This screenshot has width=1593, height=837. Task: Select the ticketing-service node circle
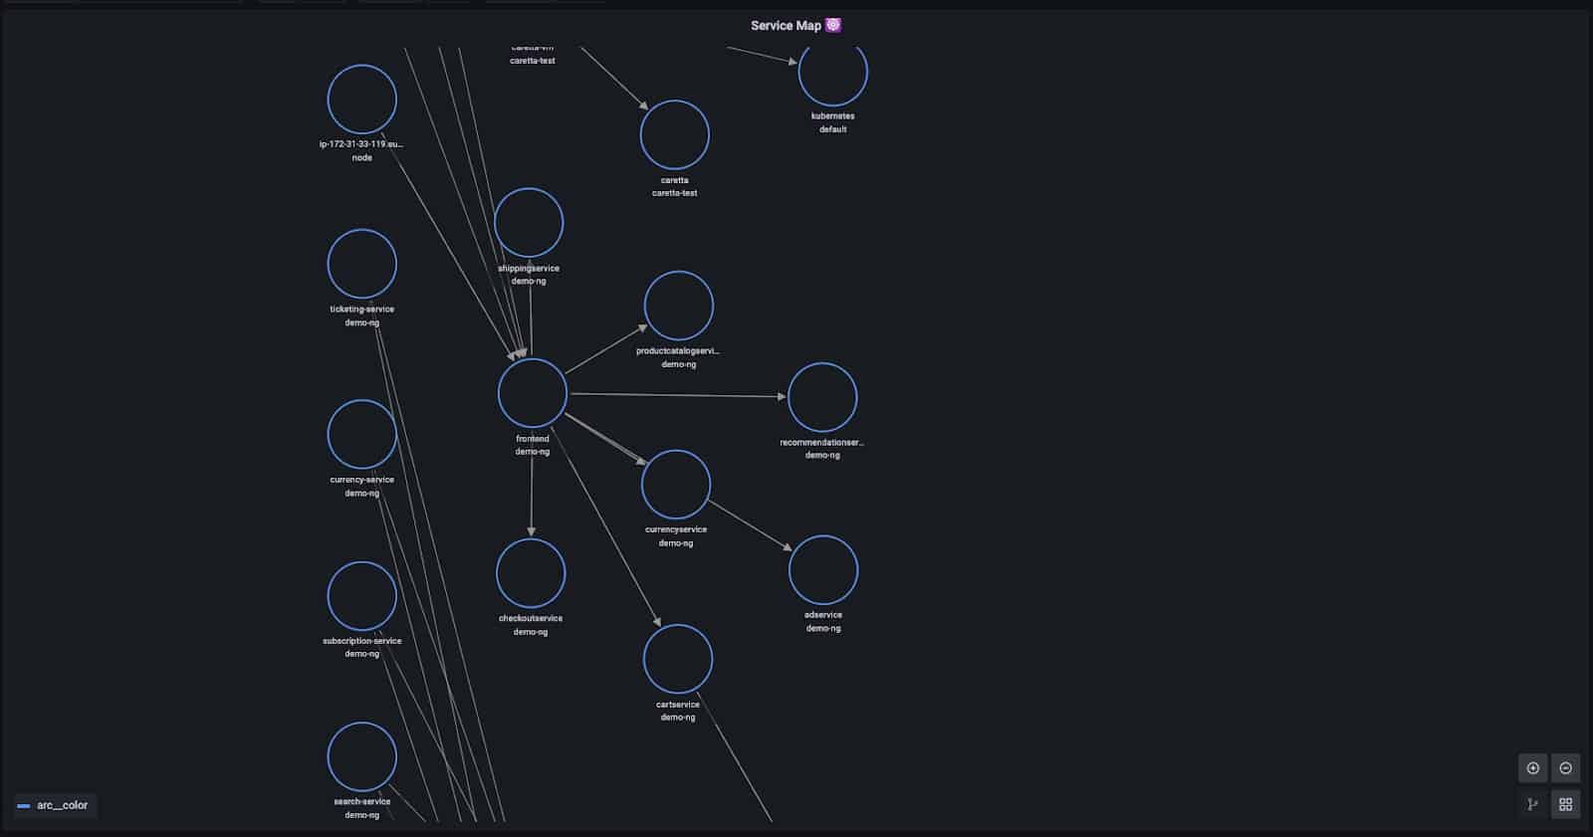[x=362, y=264]
